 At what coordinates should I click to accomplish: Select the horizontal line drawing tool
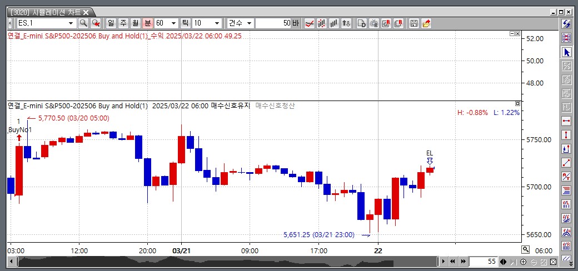point(566,121)
